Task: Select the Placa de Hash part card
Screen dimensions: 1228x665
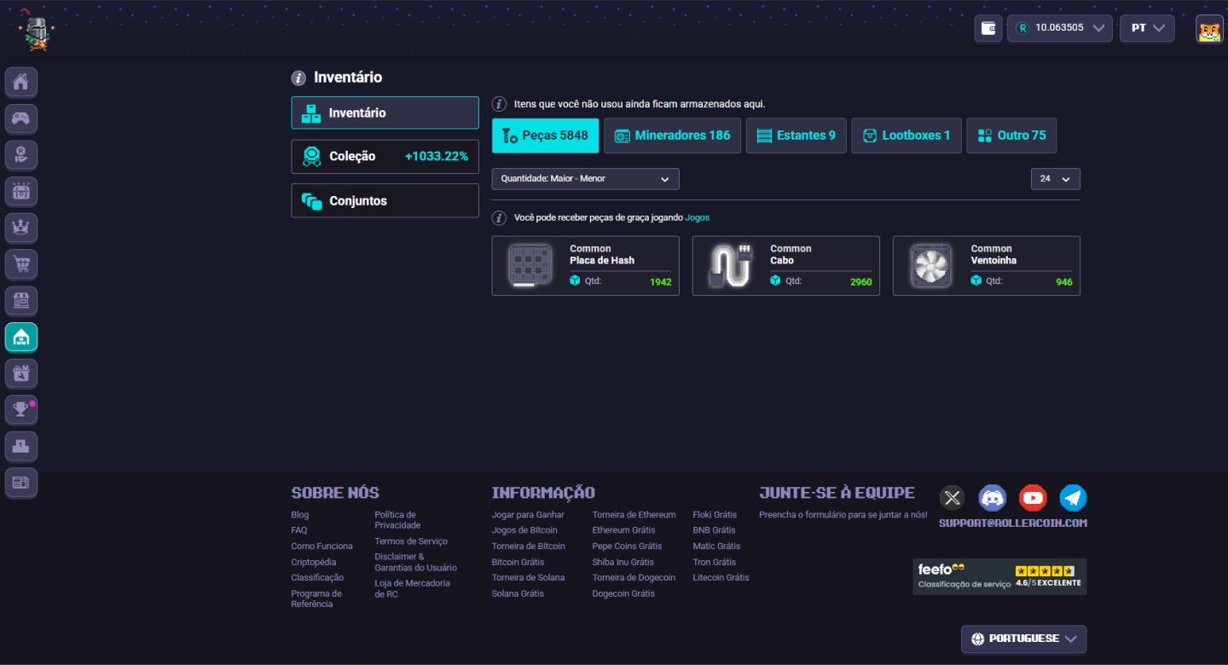Action: point(586,266)
